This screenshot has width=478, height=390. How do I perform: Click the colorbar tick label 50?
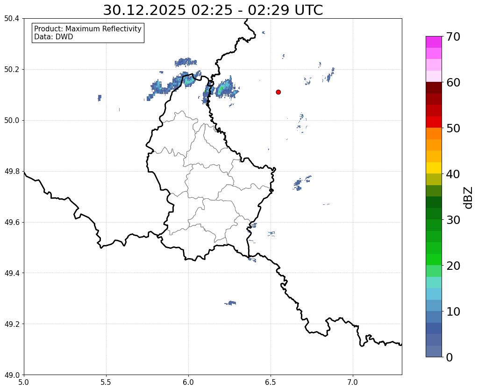click(453, 128)
